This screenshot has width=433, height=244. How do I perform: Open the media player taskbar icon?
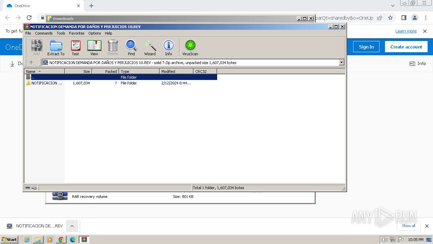(50, 240)
